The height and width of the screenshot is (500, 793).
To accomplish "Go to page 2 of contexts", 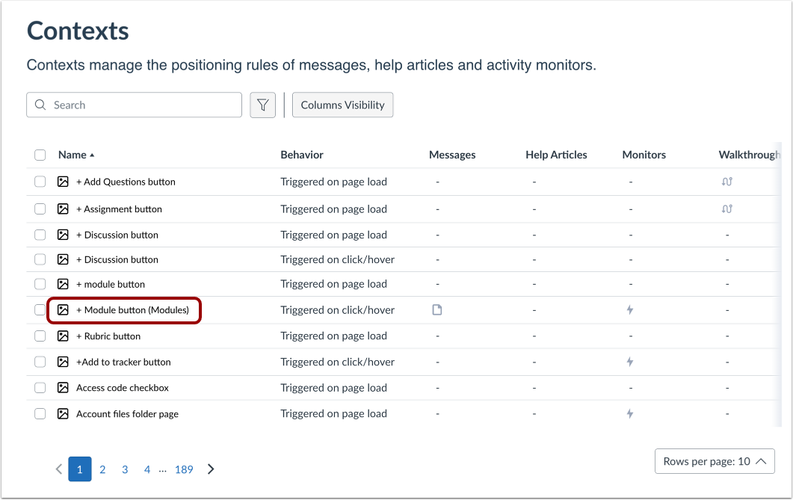I will pos(102,469).
